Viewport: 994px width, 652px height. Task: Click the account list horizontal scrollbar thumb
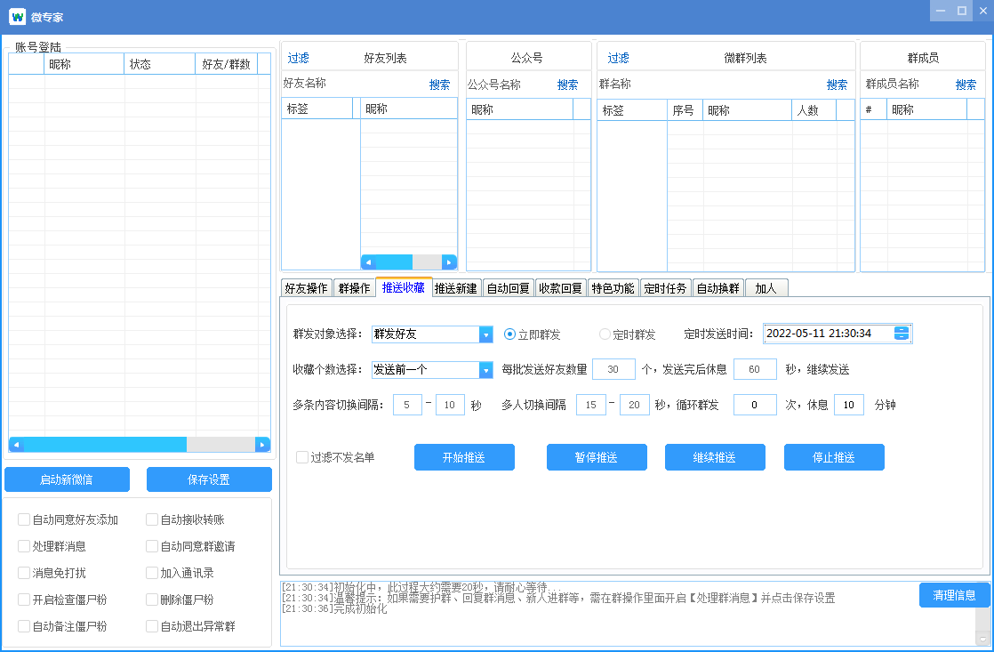click(104, 444)
